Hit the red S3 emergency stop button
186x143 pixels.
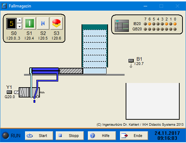56,23
